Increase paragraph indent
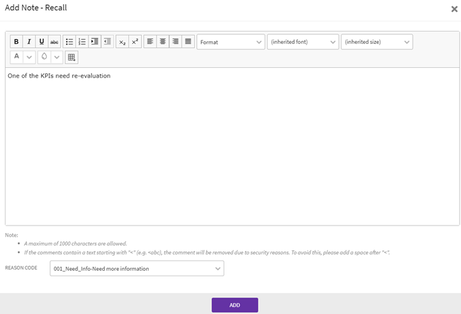The height and width of the screenshot is (314, 461). (x=95, y=42)
